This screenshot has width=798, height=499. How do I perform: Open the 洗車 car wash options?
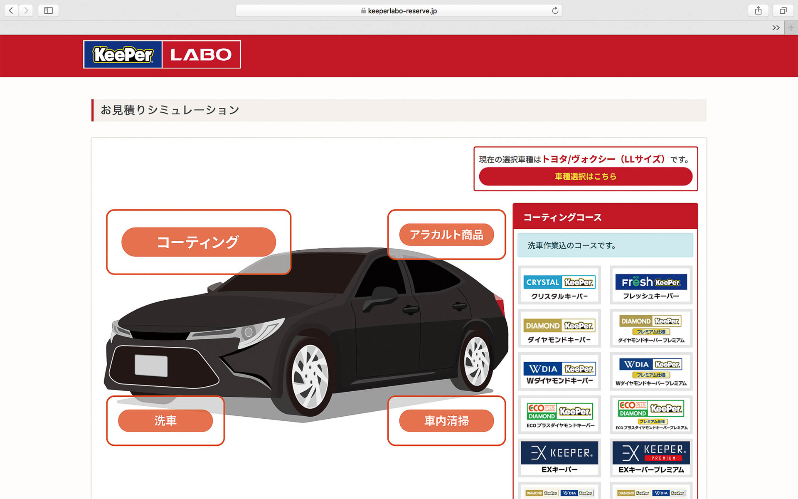click(x=165, y=420)
